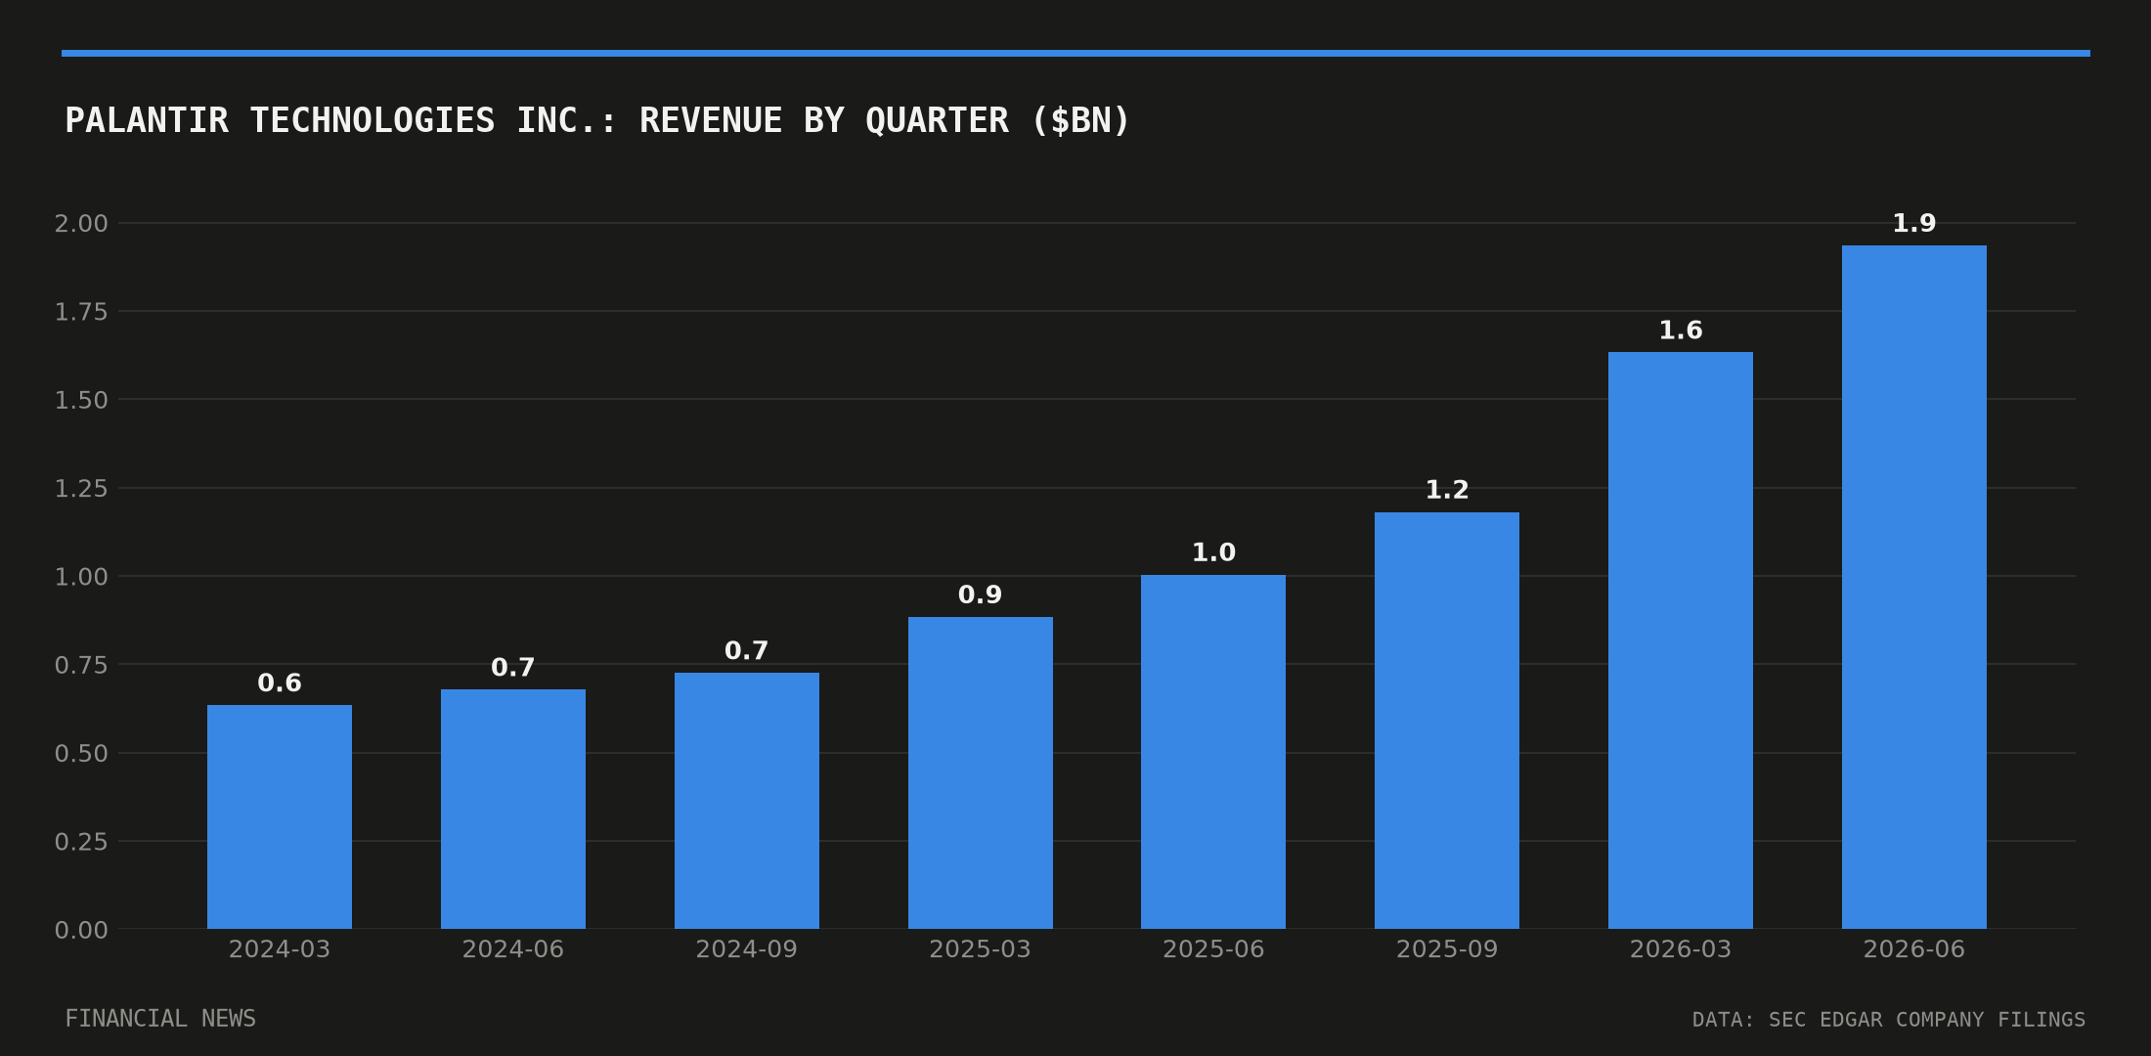Click the '0.9' value label
The height and width of the screenshot is (1056, 2151).
(x=981, y=595)
